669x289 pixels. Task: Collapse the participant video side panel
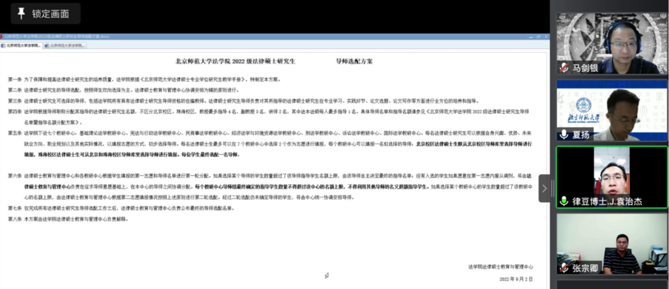click(x=544, y=188)
